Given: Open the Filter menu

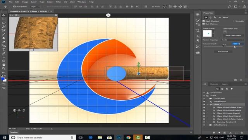Looking at the screenshot, I should [59, 2].
